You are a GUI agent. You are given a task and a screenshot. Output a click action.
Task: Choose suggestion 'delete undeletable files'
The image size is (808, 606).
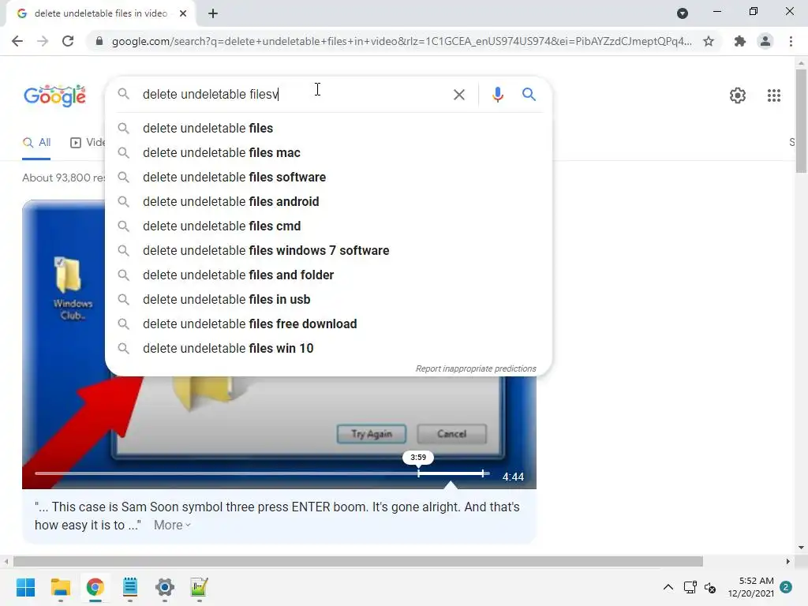click(x=328, y=129)
